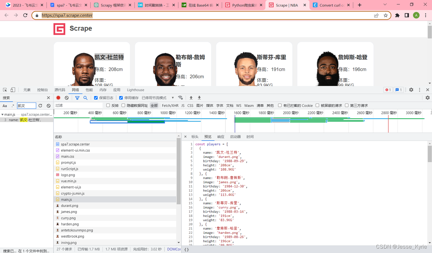
Task: Open the 时间 request tab
Action: point(250,137)
